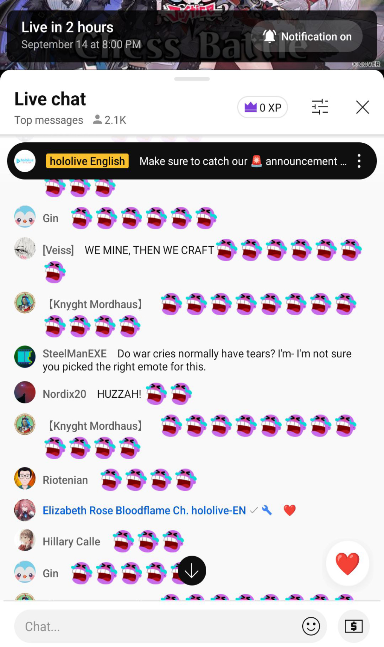This screenshot has height=647, width=384.
Task: Open the 0 XP crown badge
Action: pyautogui.click(x=262, y=107)
